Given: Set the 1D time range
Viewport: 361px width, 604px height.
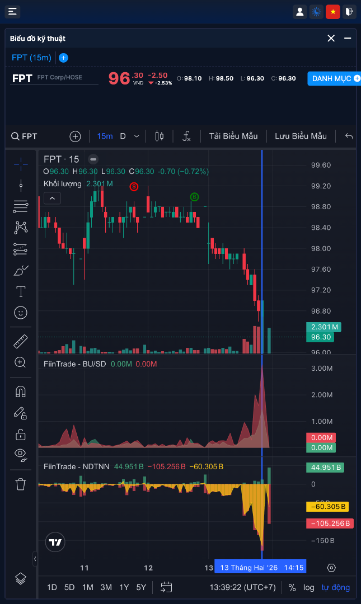Looking at the screenshot, I should coord(51,587).
